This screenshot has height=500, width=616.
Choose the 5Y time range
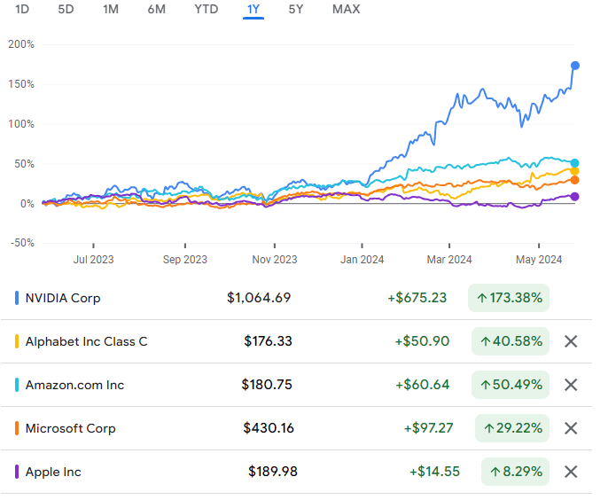click(x=297, y=10)
